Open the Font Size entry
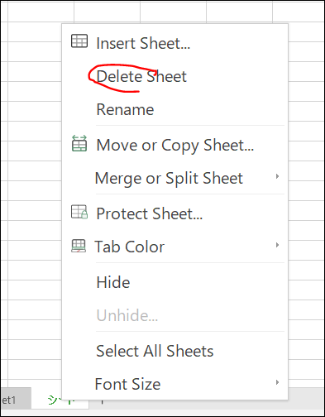Viewport: 325px width, 417px height. click(175, 384)
